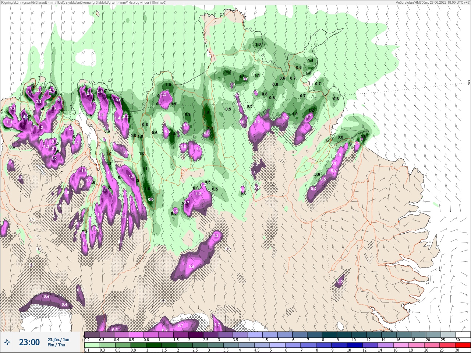Pick the bright red final swatch in lower legend
The width and height of the screenshot is (471, 353).
[463, 345]
